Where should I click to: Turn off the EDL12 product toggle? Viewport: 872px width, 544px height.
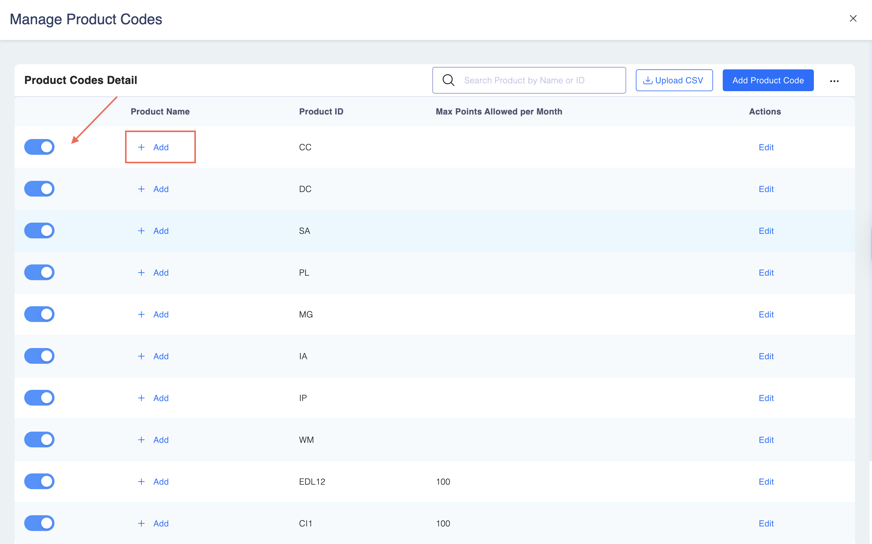pos(39,481)
